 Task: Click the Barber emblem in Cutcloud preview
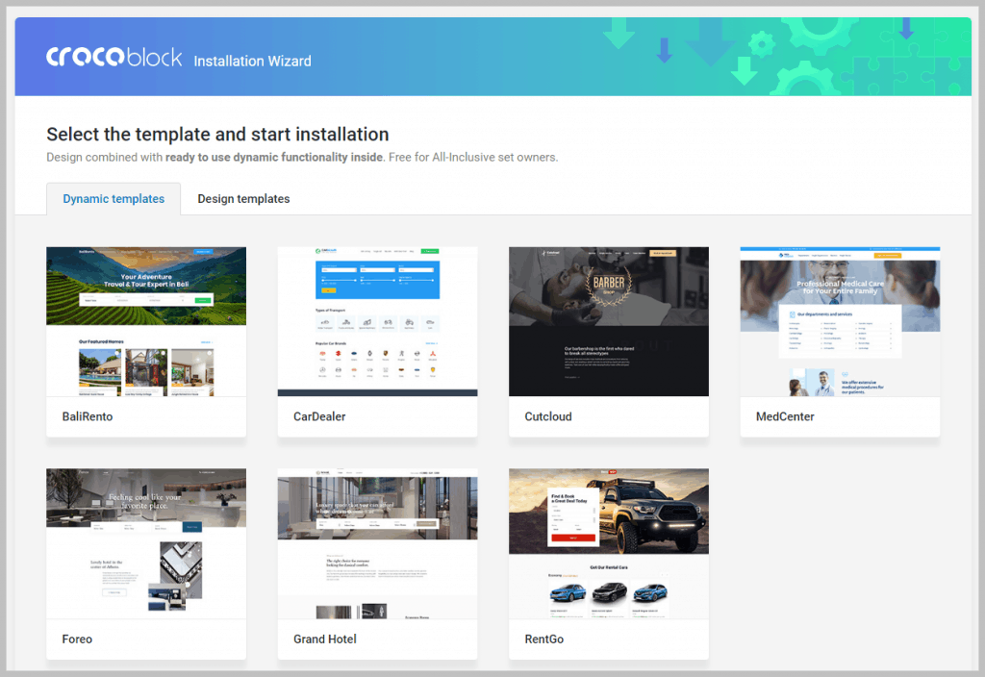(x=608, y=287)
